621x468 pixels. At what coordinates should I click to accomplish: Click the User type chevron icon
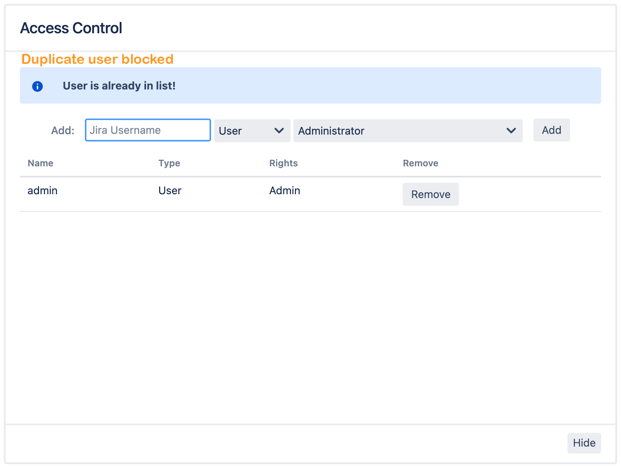(x=279, y=131)
